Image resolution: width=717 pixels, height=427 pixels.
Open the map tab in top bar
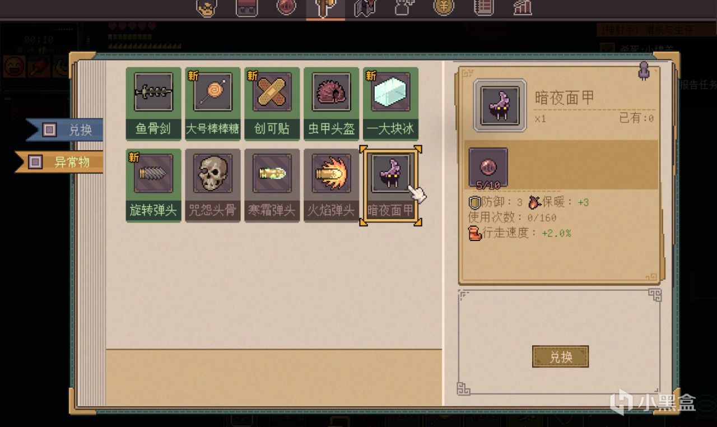365,8
